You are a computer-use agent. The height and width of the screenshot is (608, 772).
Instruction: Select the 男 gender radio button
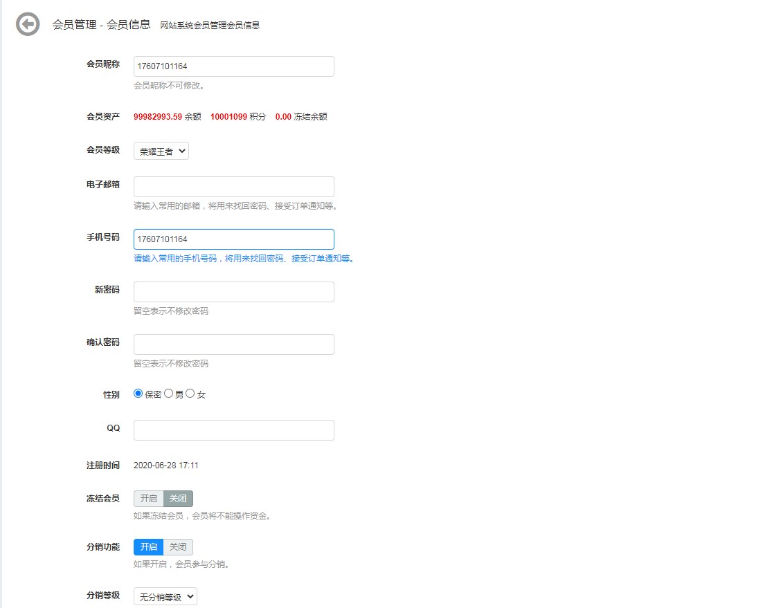point(168,393)
